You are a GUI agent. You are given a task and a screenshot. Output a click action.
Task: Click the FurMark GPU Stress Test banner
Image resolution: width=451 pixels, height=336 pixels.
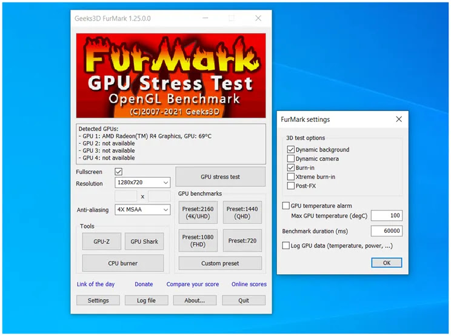171,75
